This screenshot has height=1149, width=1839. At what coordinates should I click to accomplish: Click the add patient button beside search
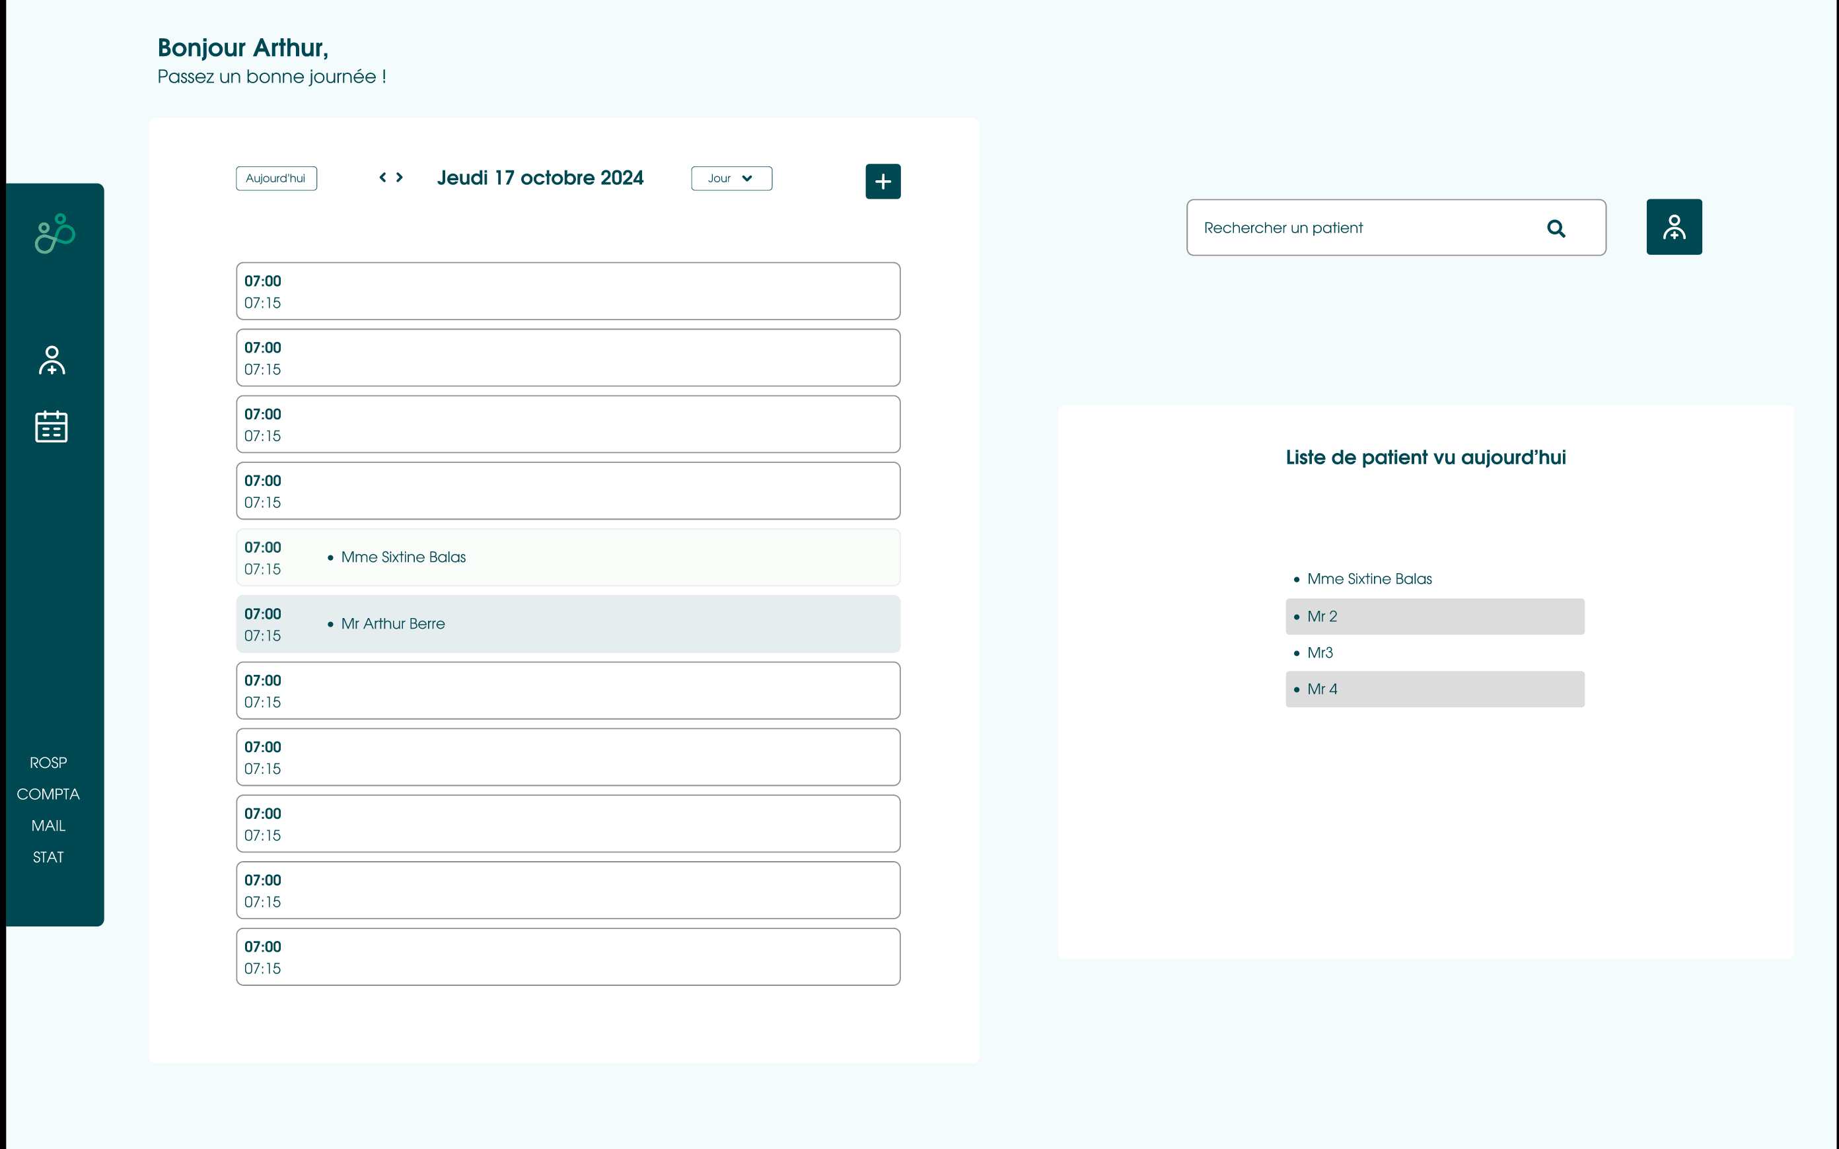(x=1673, y=227)
